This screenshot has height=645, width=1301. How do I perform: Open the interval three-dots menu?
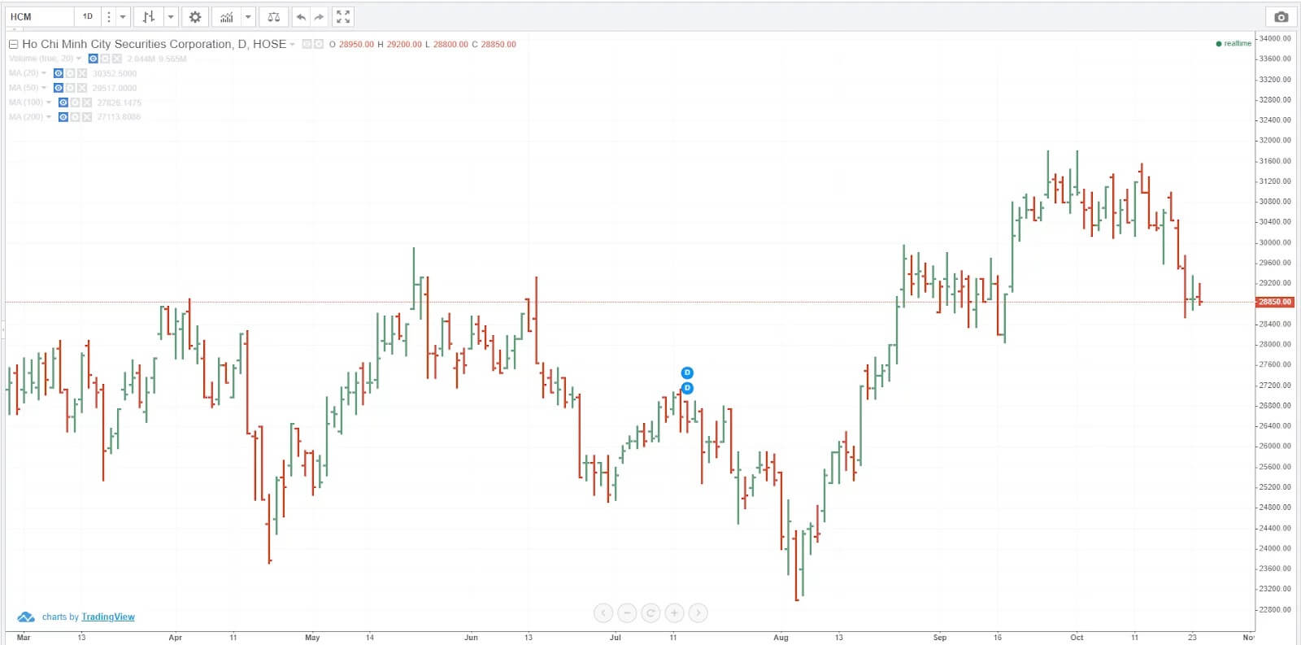click(108, 16)
